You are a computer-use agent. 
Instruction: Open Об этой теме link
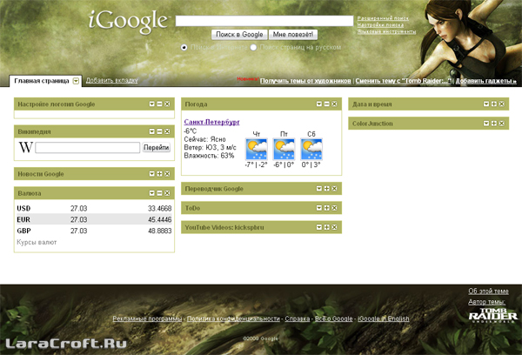488,291
